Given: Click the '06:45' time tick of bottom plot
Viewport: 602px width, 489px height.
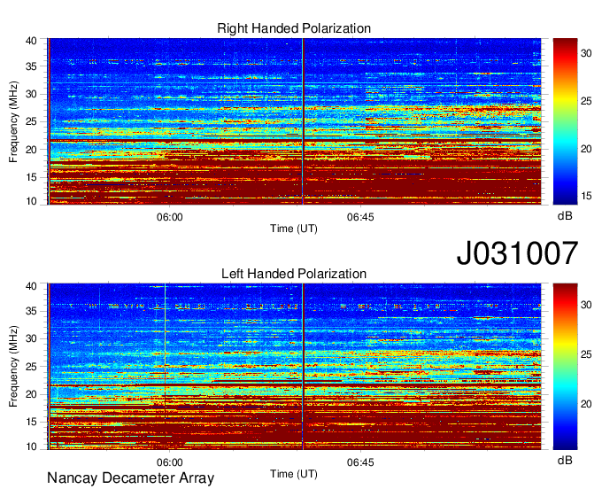Looking at the screenshot, I should pyautogui.click(x=360, y=462).
